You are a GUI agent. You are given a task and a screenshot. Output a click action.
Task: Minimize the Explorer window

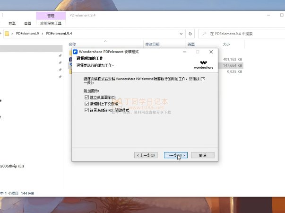click(x=268, y=15)
